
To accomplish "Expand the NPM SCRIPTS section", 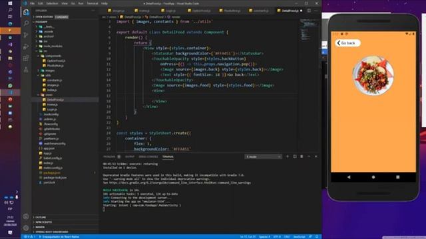I will click(x=43, y=222).
